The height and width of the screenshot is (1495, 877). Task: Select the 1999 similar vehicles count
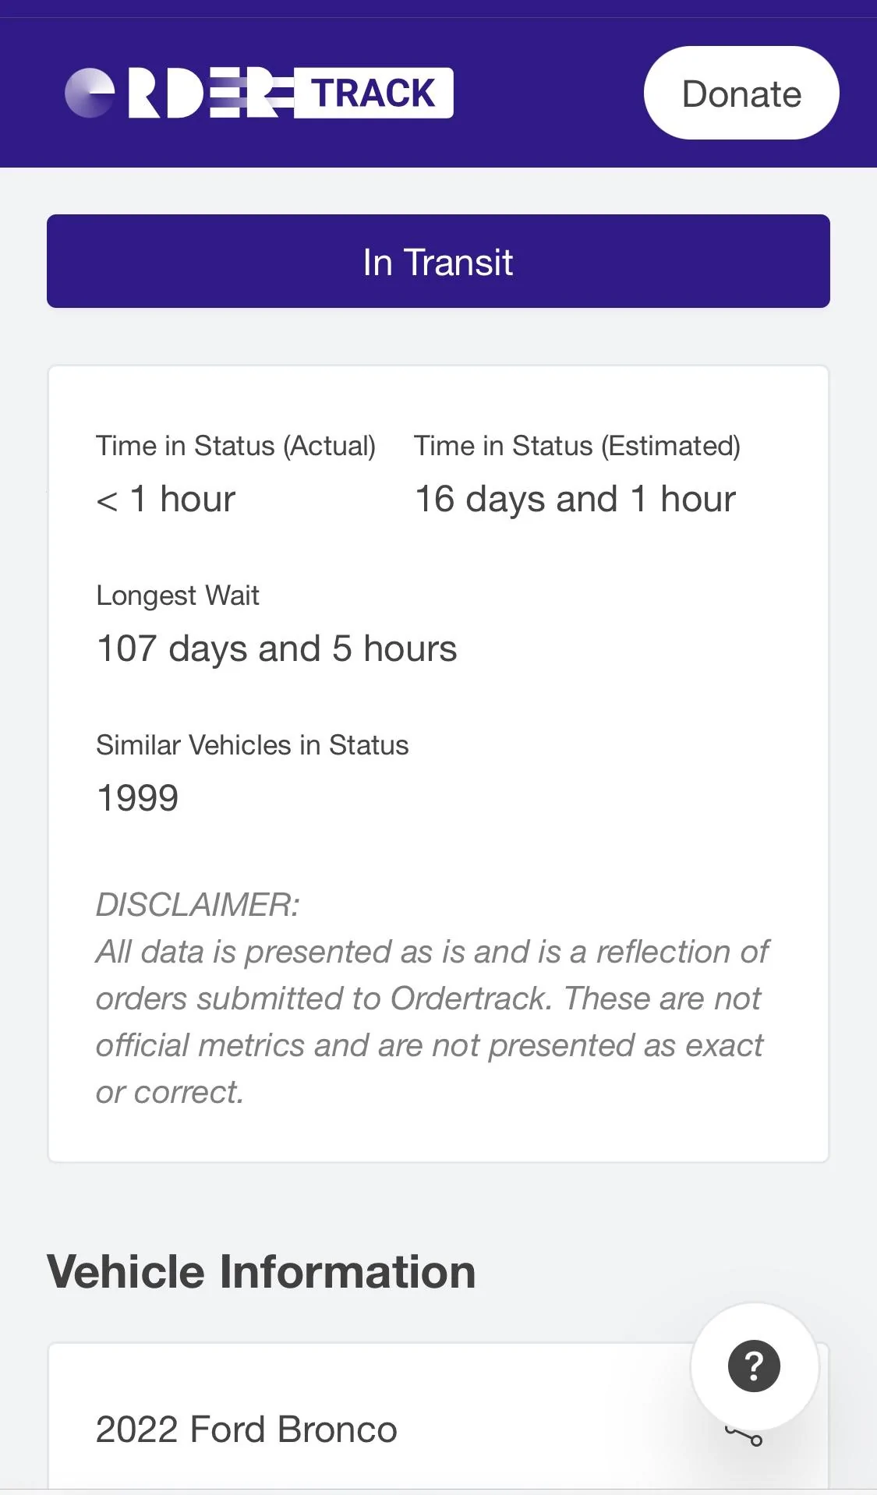click(x=138, y=798)
